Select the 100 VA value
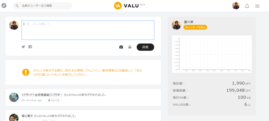 [244, 97]
